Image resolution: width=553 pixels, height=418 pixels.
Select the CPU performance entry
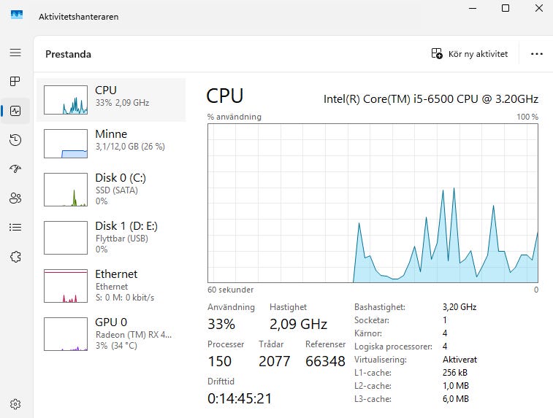pos(111,100)
